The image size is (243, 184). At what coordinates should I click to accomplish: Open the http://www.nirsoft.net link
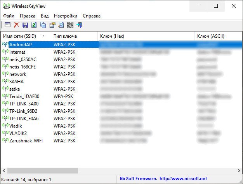183,179
